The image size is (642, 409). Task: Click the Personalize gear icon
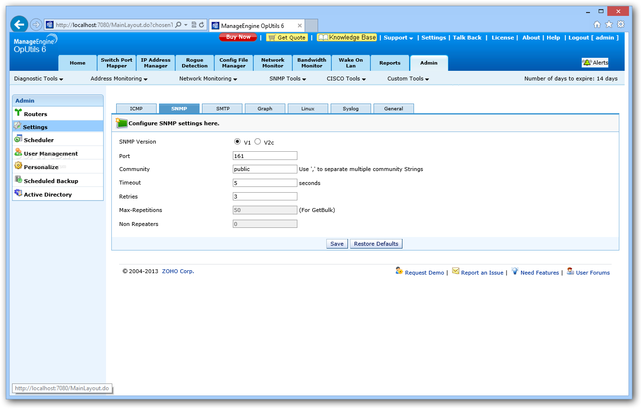[18, 166]
